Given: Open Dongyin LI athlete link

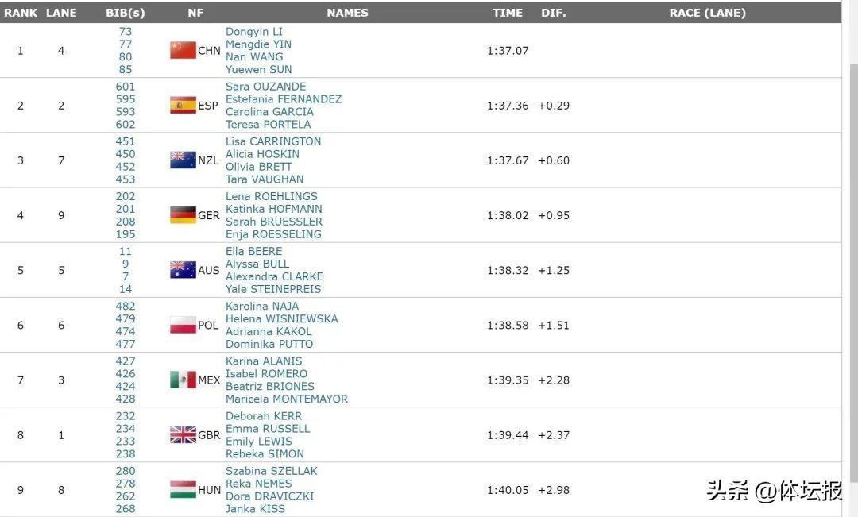Looking at the screenshot, I should [x=253, y=32].
